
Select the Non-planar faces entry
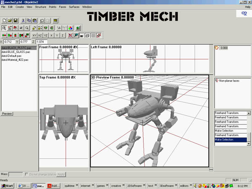(227, 81)
